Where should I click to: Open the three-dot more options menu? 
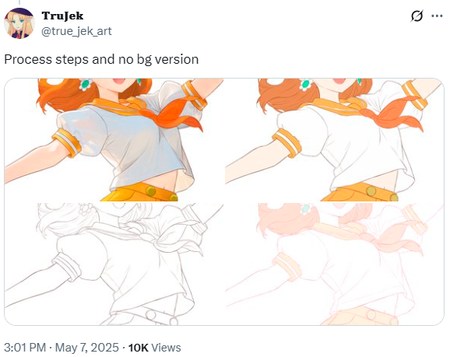click(437, 16)
